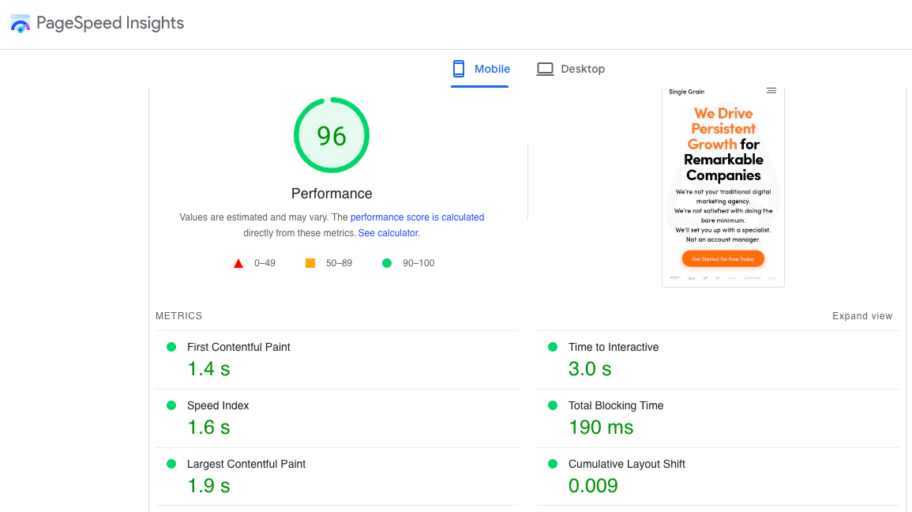Click 'Get Started For Free Today' preview button

tap(723, 258)
